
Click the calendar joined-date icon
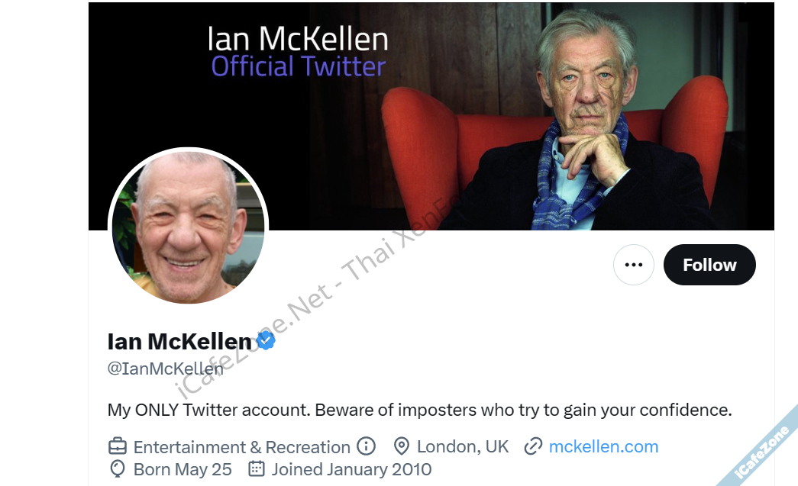pos(257,468)
